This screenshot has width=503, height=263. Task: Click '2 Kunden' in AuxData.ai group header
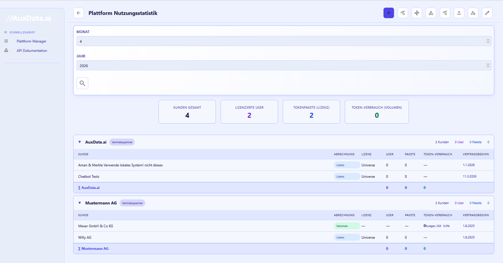click(x=442, y=142)
